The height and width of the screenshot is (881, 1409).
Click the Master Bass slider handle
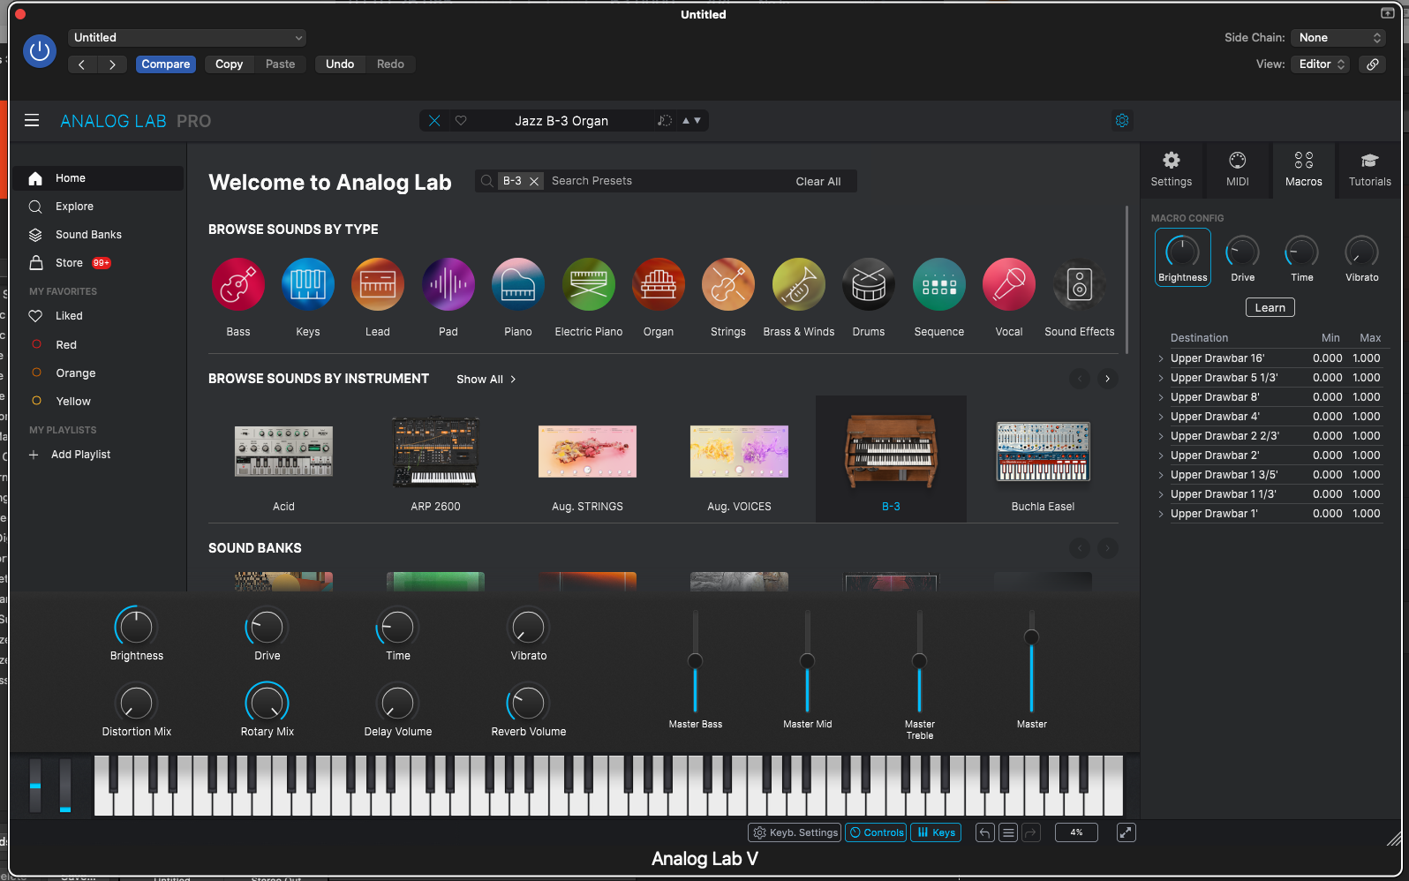(x=696, y=661)
